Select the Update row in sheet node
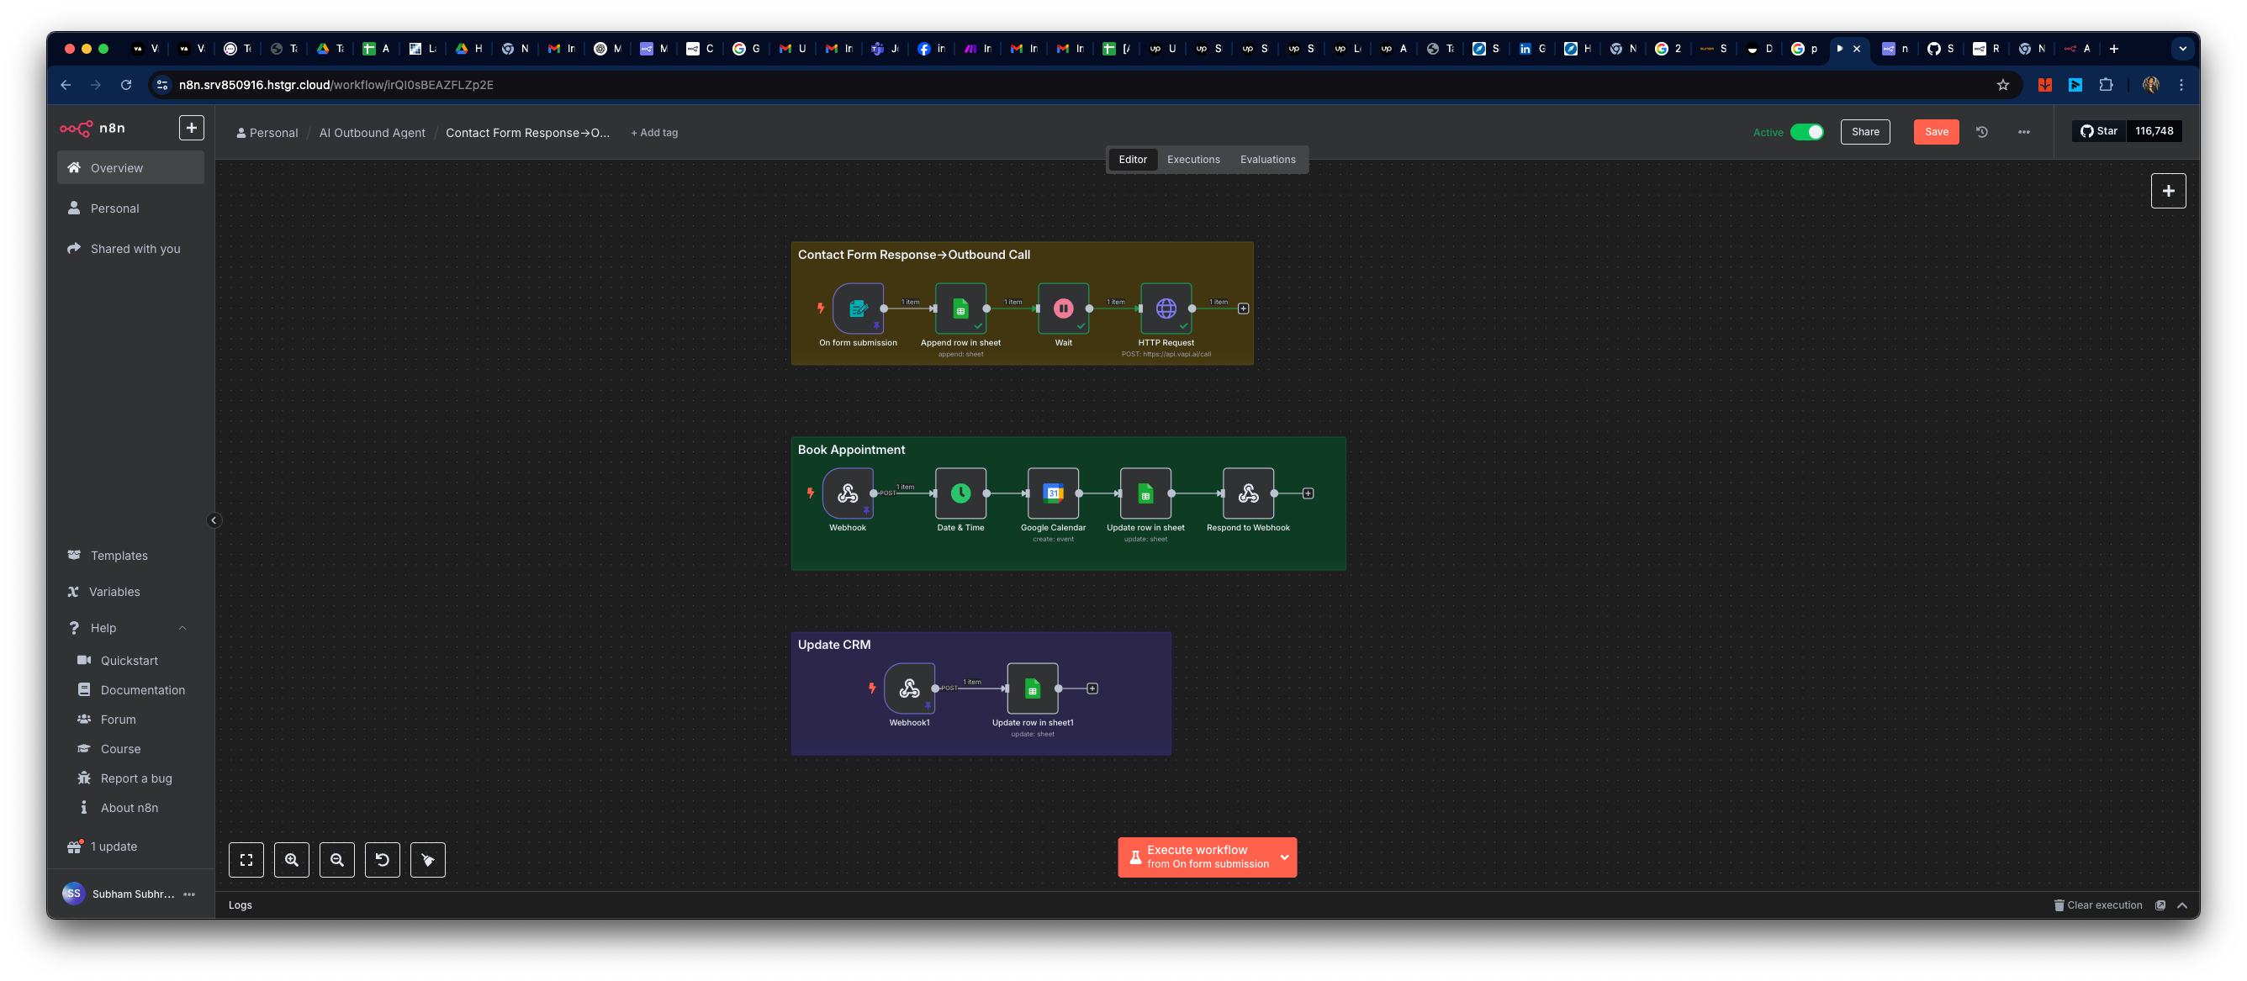 [1145, 493]
